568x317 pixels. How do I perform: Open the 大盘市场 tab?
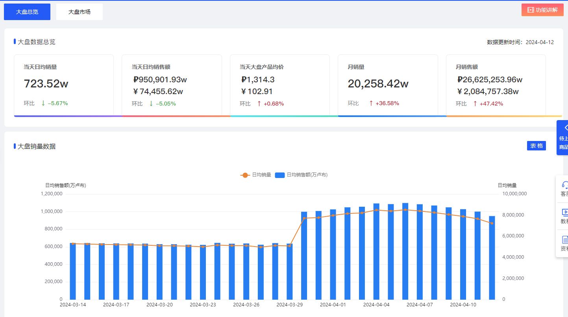80,12
